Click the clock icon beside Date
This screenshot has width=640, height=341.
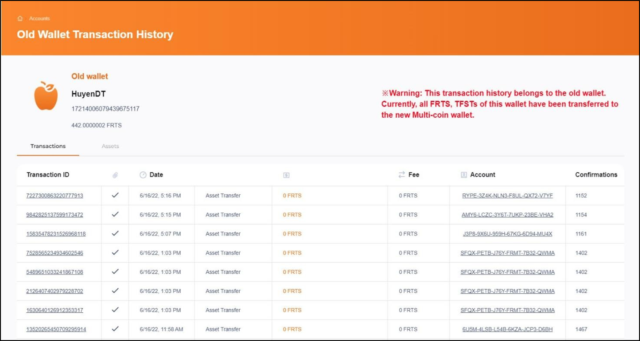click(143, 175)
